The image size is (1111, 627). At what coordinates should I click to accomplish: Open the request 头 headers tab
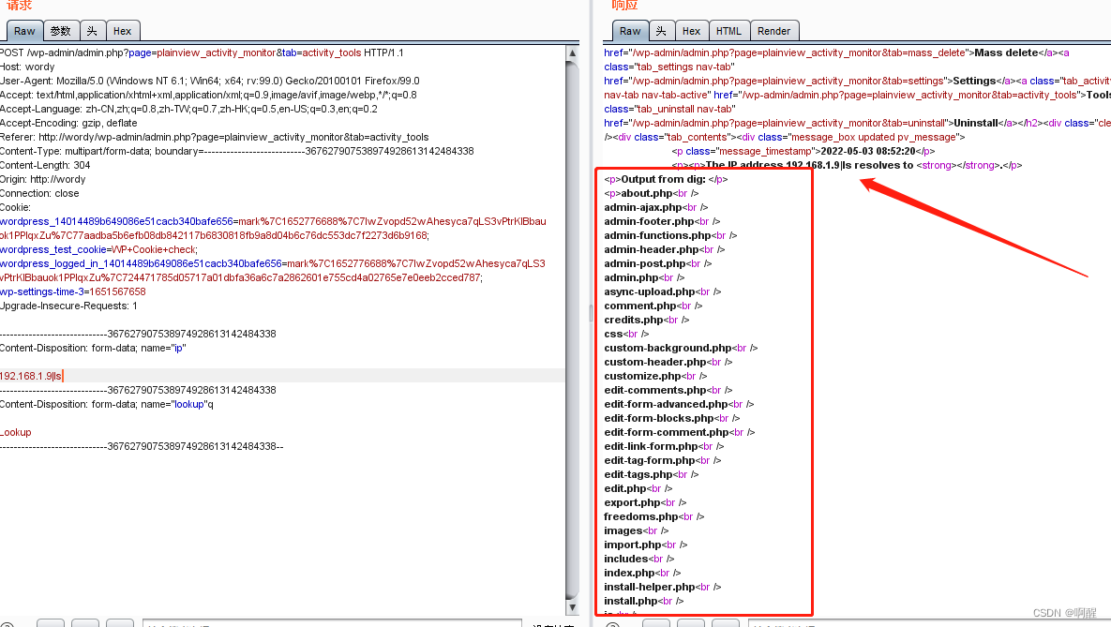(x=92, y=31)
